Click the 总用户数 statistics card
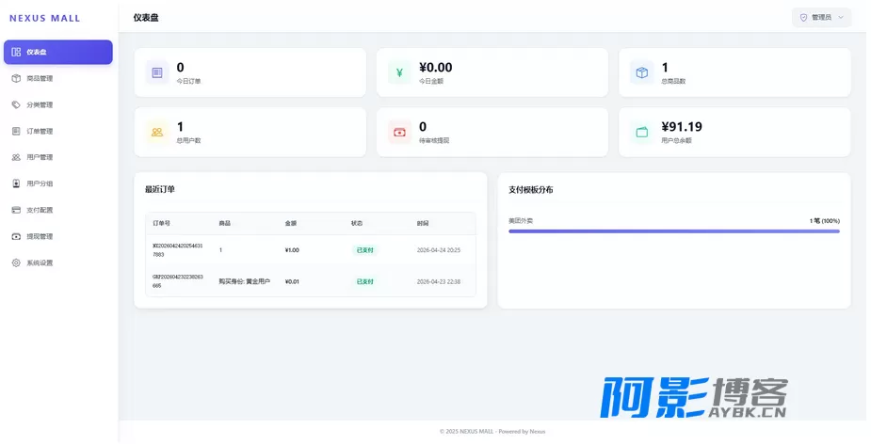 250,132
